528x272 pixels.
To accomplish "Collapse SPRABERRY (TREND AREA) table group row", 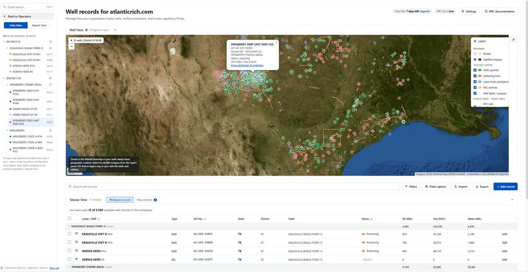I will (69, 267).
